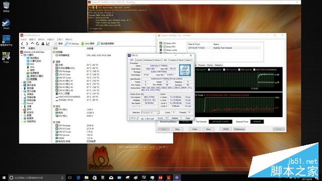Click the Fraps desktop icon
Viewport: 322px width, 181px height.
click(x=6, y=57)
